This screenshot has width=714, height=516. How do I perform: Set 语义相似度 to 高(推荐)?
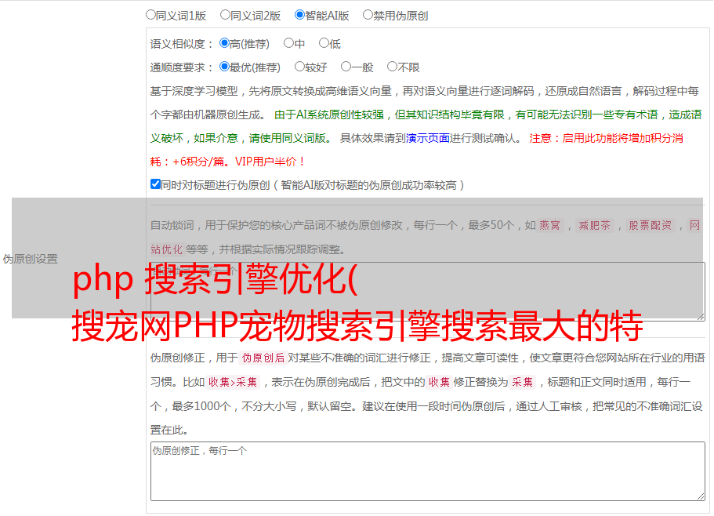tap(224, 43)
